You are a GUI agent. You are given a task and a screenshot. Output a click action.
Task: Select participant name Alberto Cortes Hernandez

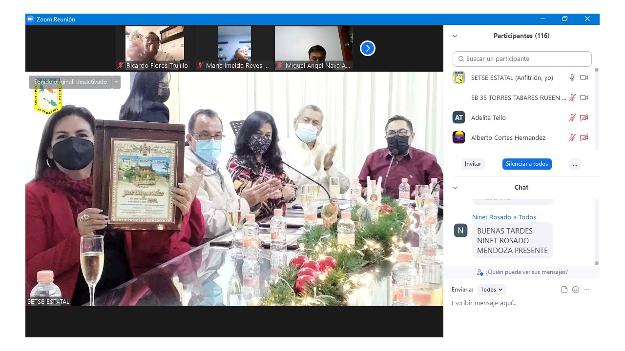point(508,137)
